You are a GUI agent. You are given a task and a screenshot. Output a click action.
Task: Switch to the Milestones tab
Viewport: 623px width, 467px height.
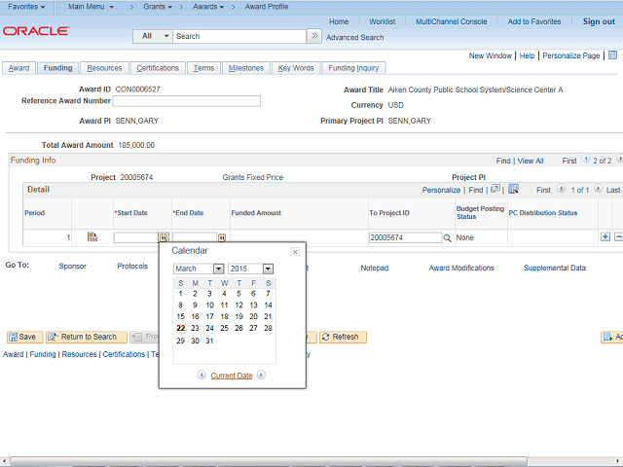tap(246, 68)
